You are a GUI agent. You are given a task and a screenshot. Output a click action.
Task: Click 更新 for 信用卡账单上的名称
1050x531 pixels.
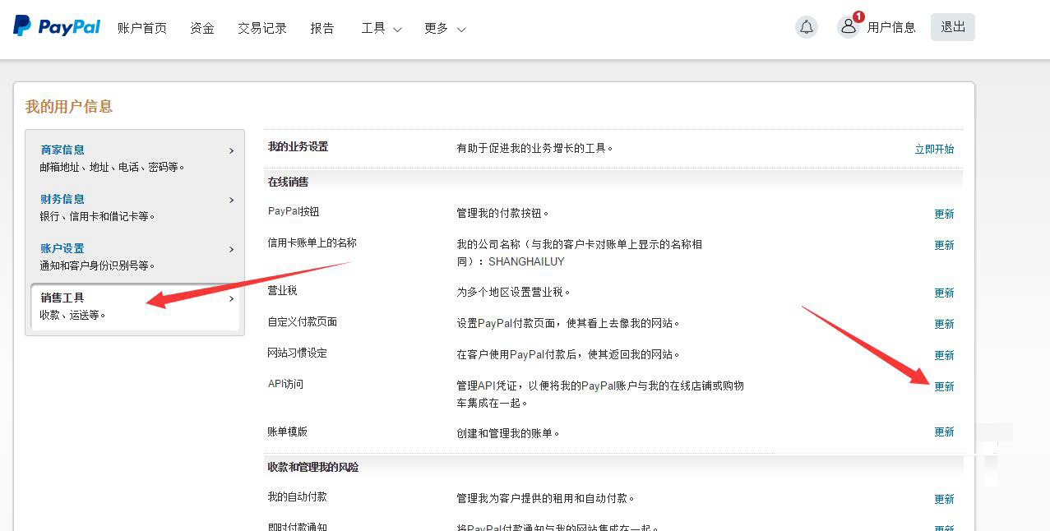(x=944, y=245)
